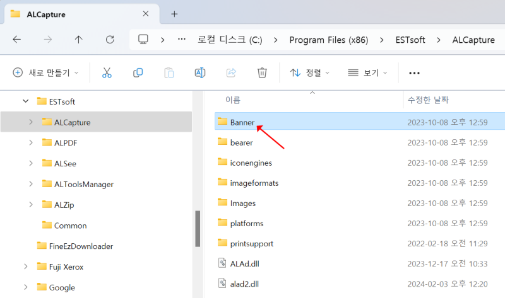Select Google folder in tree
The image size is (505, 298).
tap(62, 287)
